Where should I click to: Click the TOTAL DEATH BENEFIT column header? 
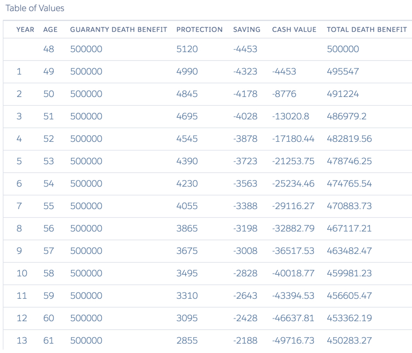tap(367, 30)
